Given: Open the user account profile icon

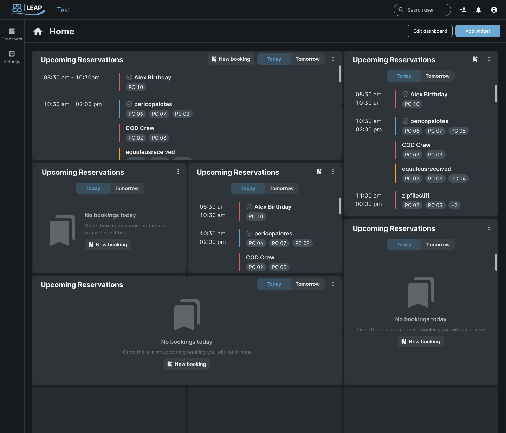Looking at the screenshot, I should pyautogui.click(x=494, y=10).
